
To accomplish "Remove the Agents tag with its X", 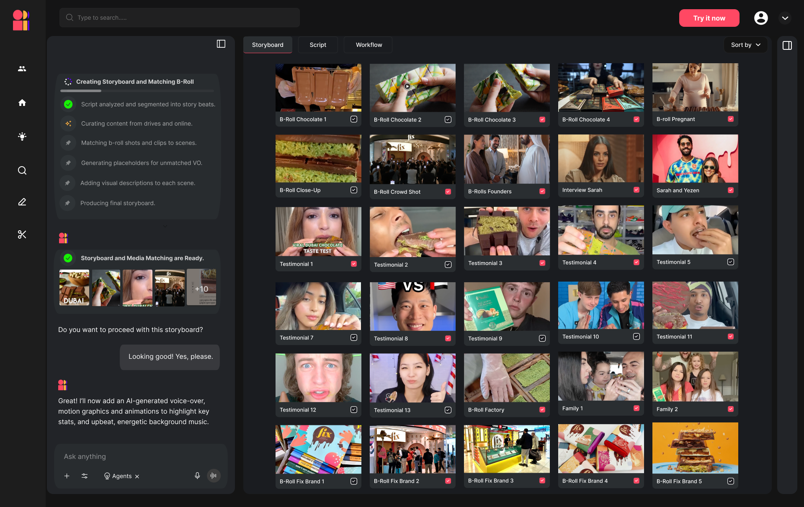I will point(137,476).
